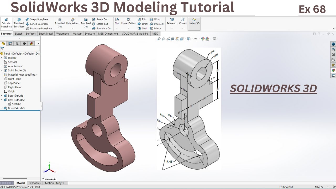Select Front Plane in the tree
This screenshot has height=189, width=336.
tap(13, 79)
